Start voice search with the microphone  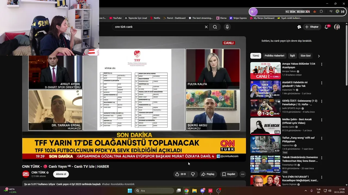[x=227, y=27]
